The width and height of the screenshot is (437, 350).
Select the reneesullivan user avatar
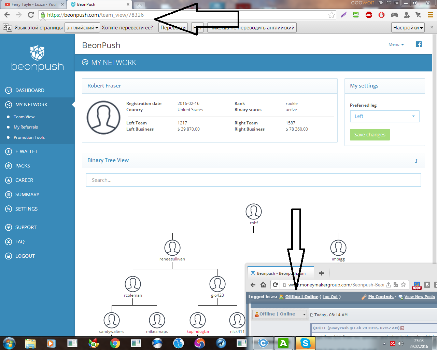pyautogui.click(x=172, y=248)
